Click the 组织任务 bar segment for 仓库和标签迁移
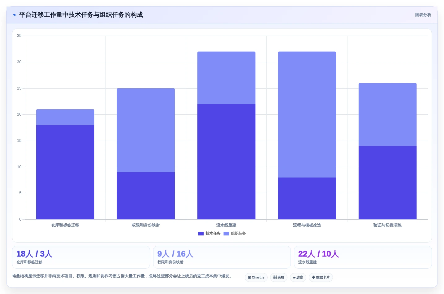The width and height of the screenshot is (444, 294). pos(65,117)
